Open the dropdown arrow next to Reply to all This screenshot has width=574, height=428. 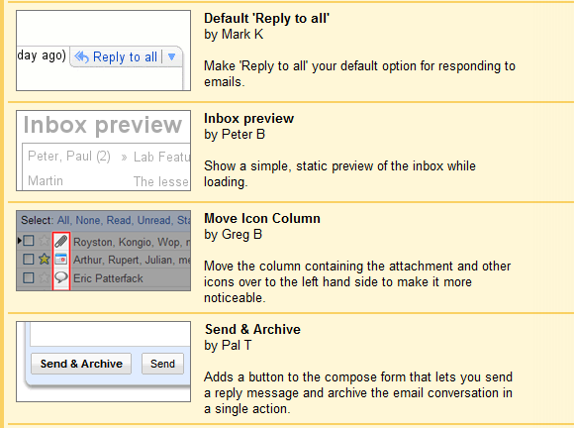click(x=171, y=56)
